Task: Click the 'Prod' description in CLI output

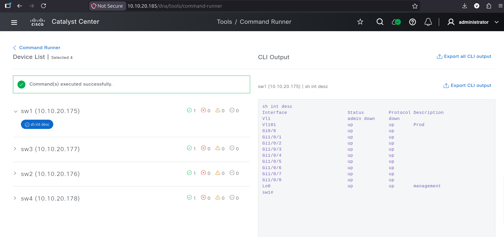Action: pyautogui.click(x=419, y=125)
